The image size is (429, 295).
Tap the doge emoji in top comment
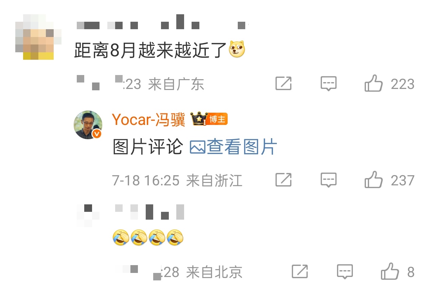237,49
